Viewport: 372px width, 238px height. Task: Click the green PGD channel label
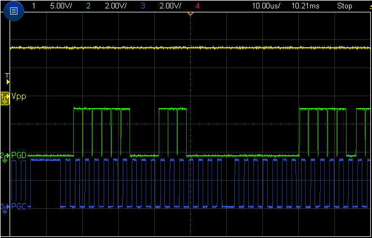tap(19, 155)
